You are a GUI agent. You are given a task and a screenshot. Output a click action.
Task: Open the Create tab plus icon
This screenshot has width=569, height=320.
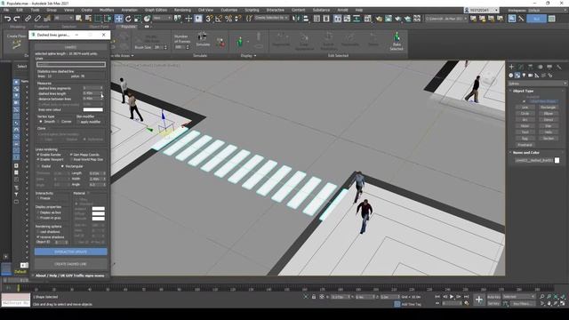(x=511, y=67)
